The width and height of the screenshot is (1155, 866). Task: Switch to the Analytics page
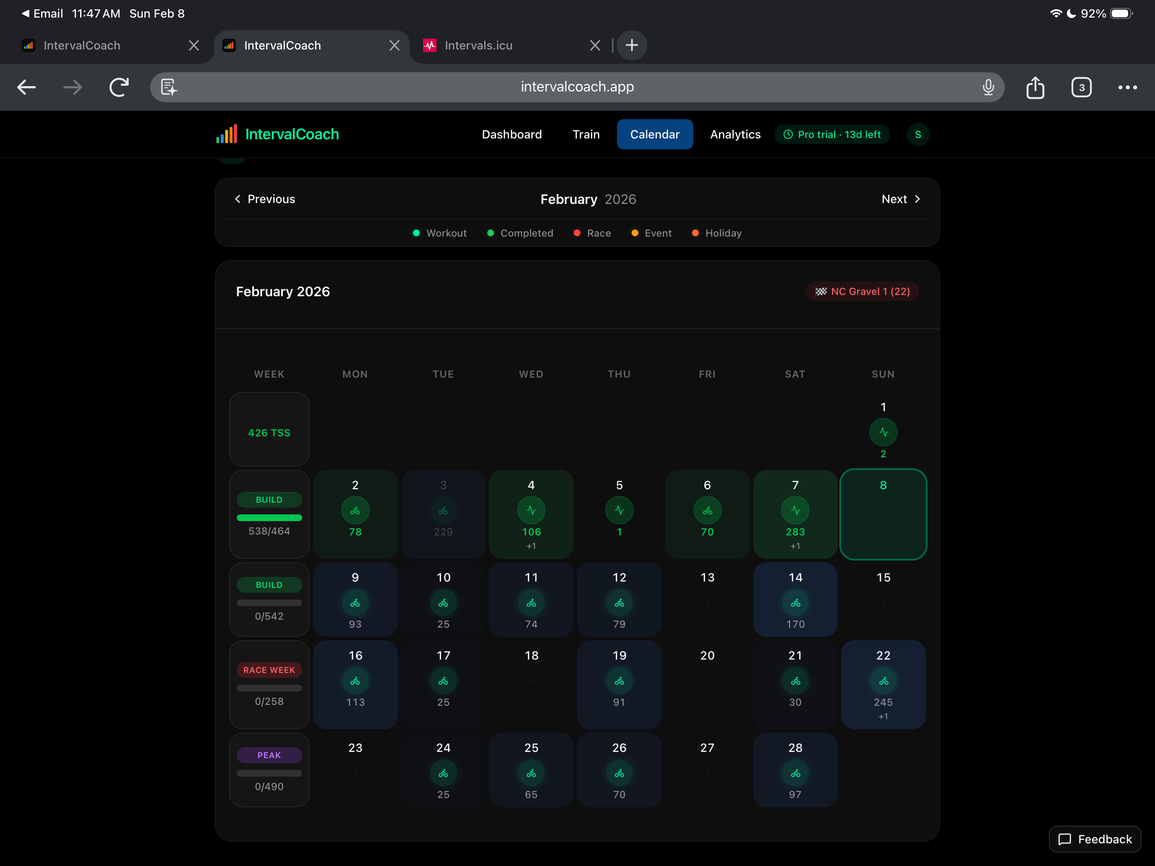(x=734, y=134)
